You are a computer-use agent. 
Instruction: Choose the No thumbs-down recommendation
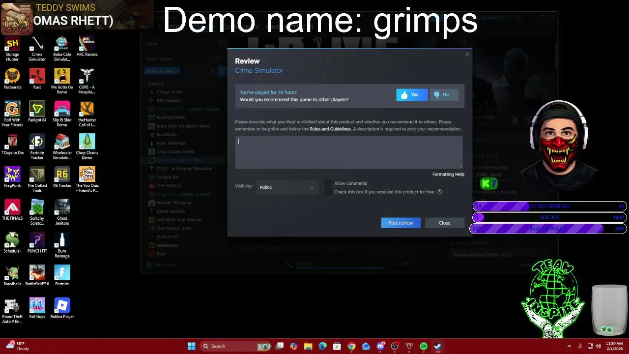click(445, 95)
